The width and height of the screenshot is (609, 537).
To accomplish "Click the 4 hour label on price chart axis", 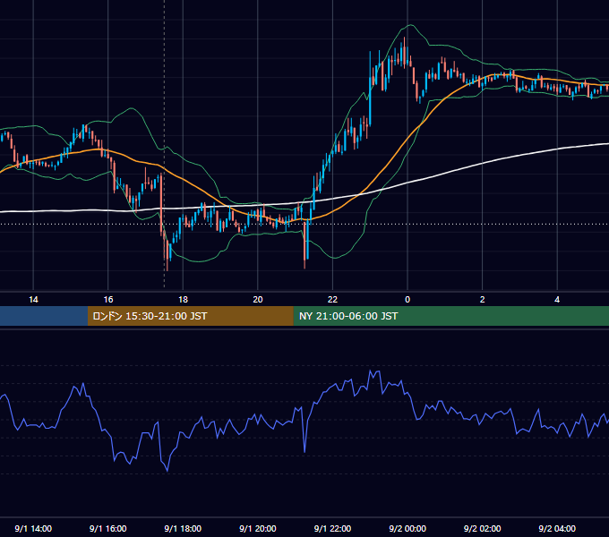I will coord(557,300).
